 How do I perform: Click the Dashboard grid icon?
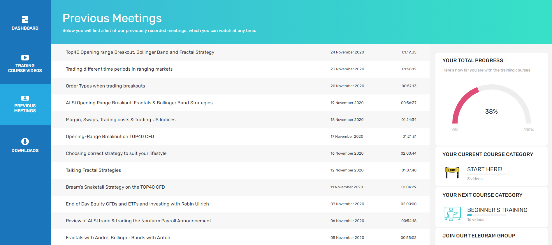click(25, 19)
